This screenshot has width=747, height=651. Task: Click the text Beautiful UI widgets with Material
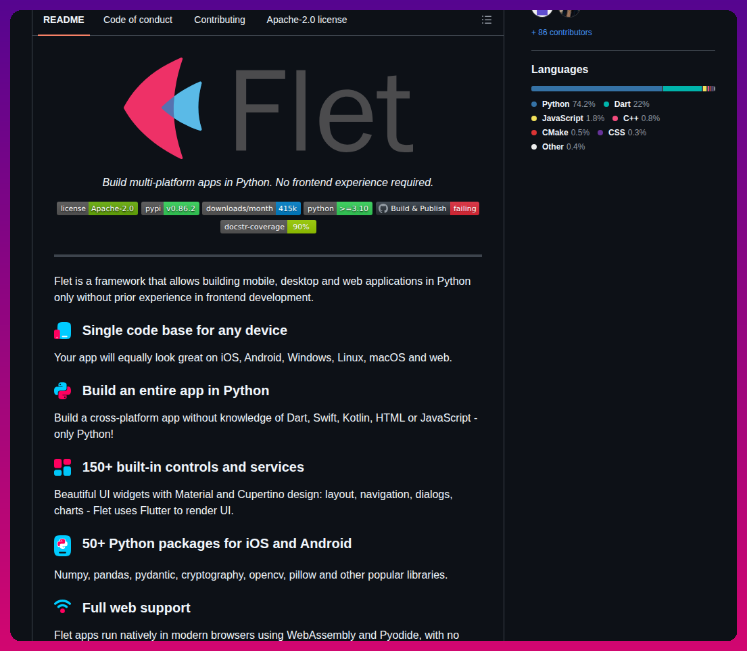[x=254, y=502]
